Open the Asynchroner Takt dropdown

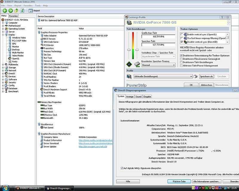[158, 56]
